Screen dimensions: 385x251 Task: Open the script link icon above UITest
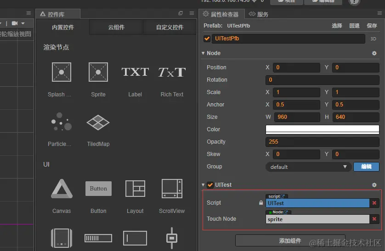(283, 196)
